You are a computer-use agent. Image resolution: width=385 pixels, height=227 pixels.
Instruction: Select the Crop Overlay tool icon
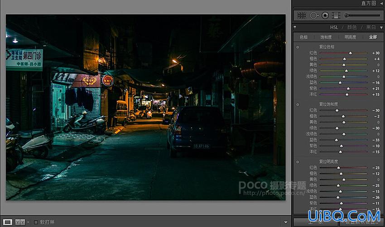(302, 15)
